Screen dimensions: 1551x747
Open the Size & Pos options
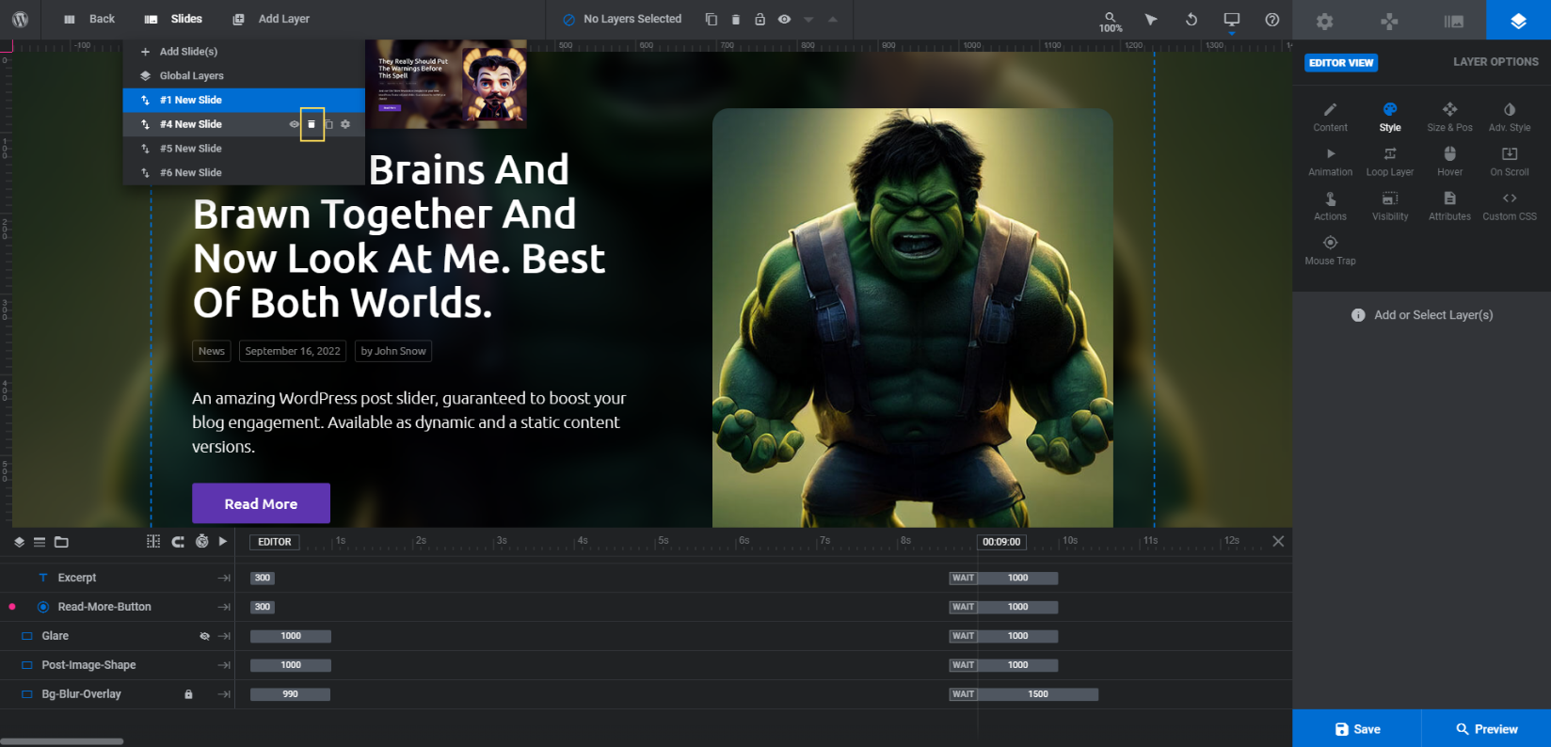pos(1449,118)
